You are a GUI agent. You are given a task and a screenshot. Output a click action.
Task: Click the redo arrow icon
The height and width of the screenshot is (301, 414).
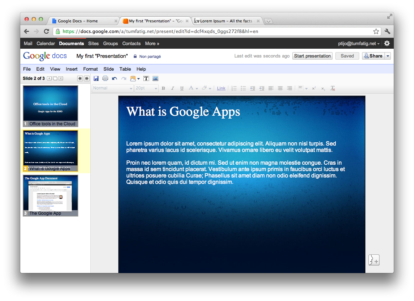123,78
